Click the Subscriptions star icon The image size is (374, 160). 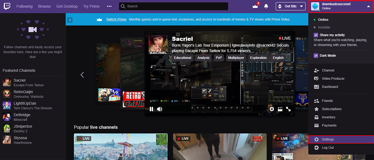[x=316, y=109]
